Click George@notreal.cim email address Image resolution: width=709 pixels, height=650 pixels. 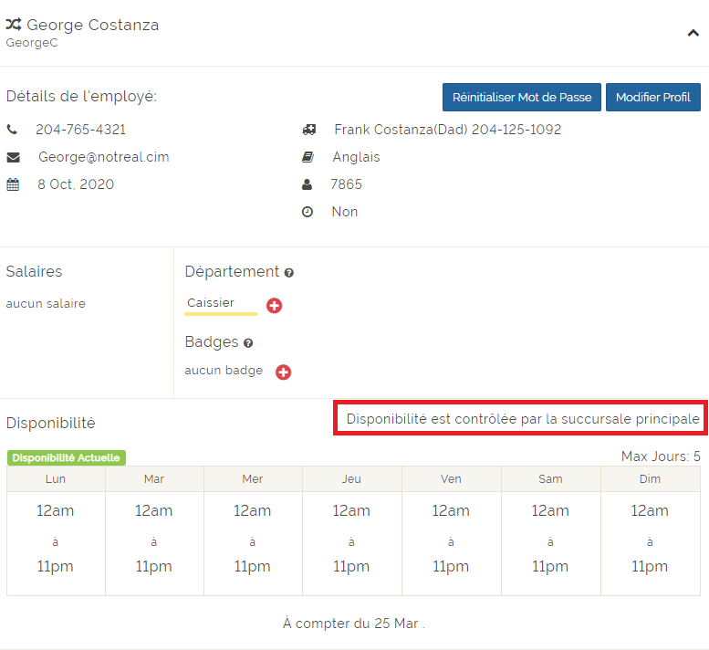103,157
